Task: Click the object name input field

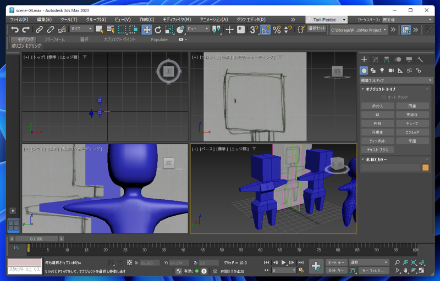Action: [x=391, y=167]
